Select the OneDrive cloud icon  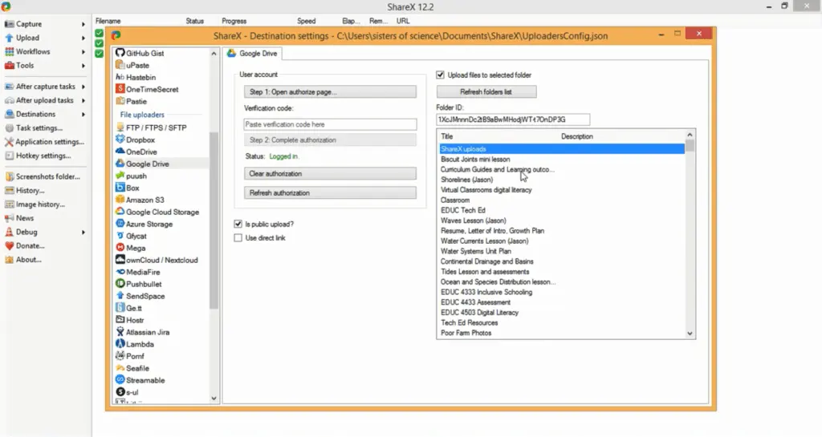tap(120, 152)
